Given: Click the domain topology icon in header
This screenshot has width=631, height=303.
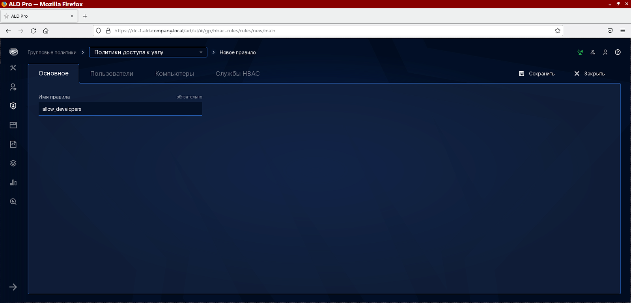Looking at the screenshot, I should coord(592,52).
